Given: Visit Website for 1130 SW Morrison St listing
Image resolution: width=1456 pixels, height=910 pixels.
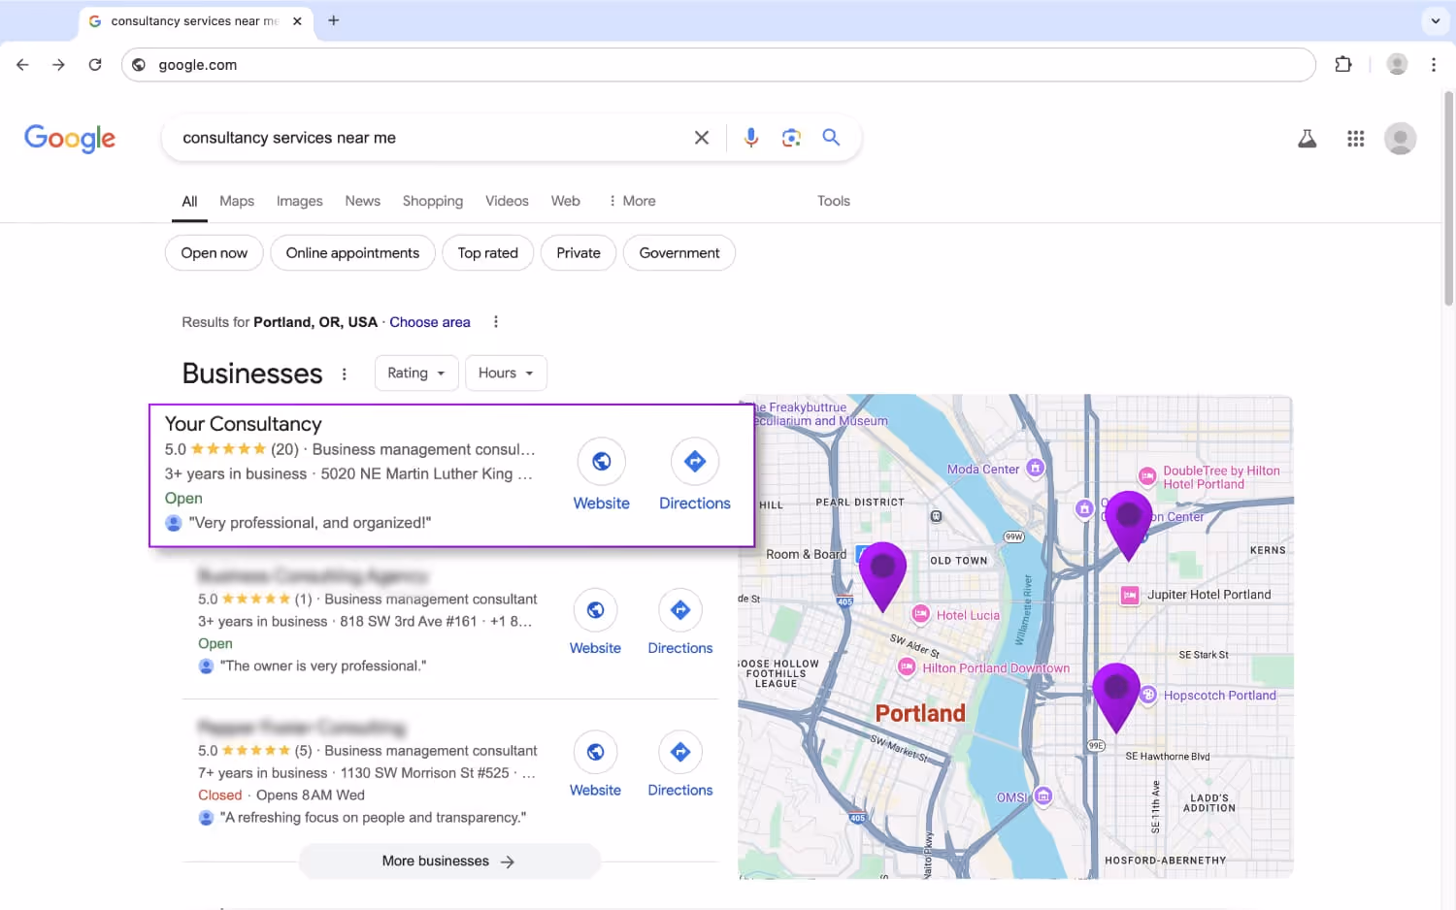Looking at the screenshot, I should coord(595,764).
